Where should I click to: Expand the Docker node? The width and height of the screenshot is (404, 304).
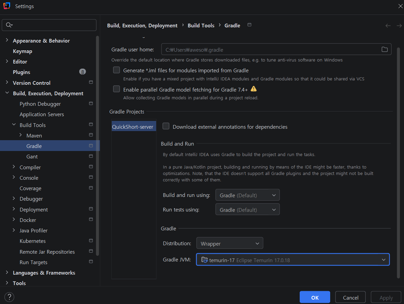point(14,219)
